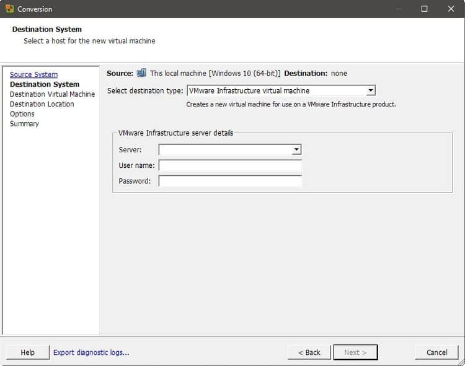Screen dimensions: 465x366
Task: Click the 'Destination: none' text
Action: pos(316,73)
